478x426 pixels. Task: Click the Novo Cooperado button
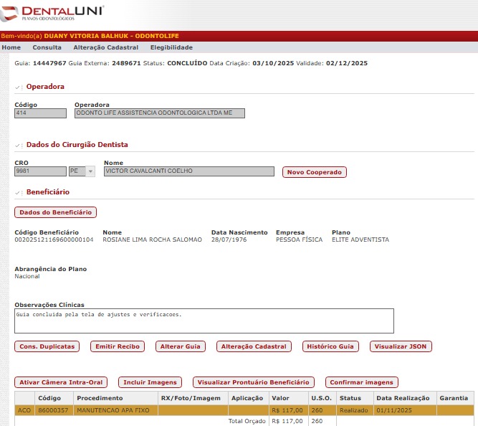tap(315, 172)
